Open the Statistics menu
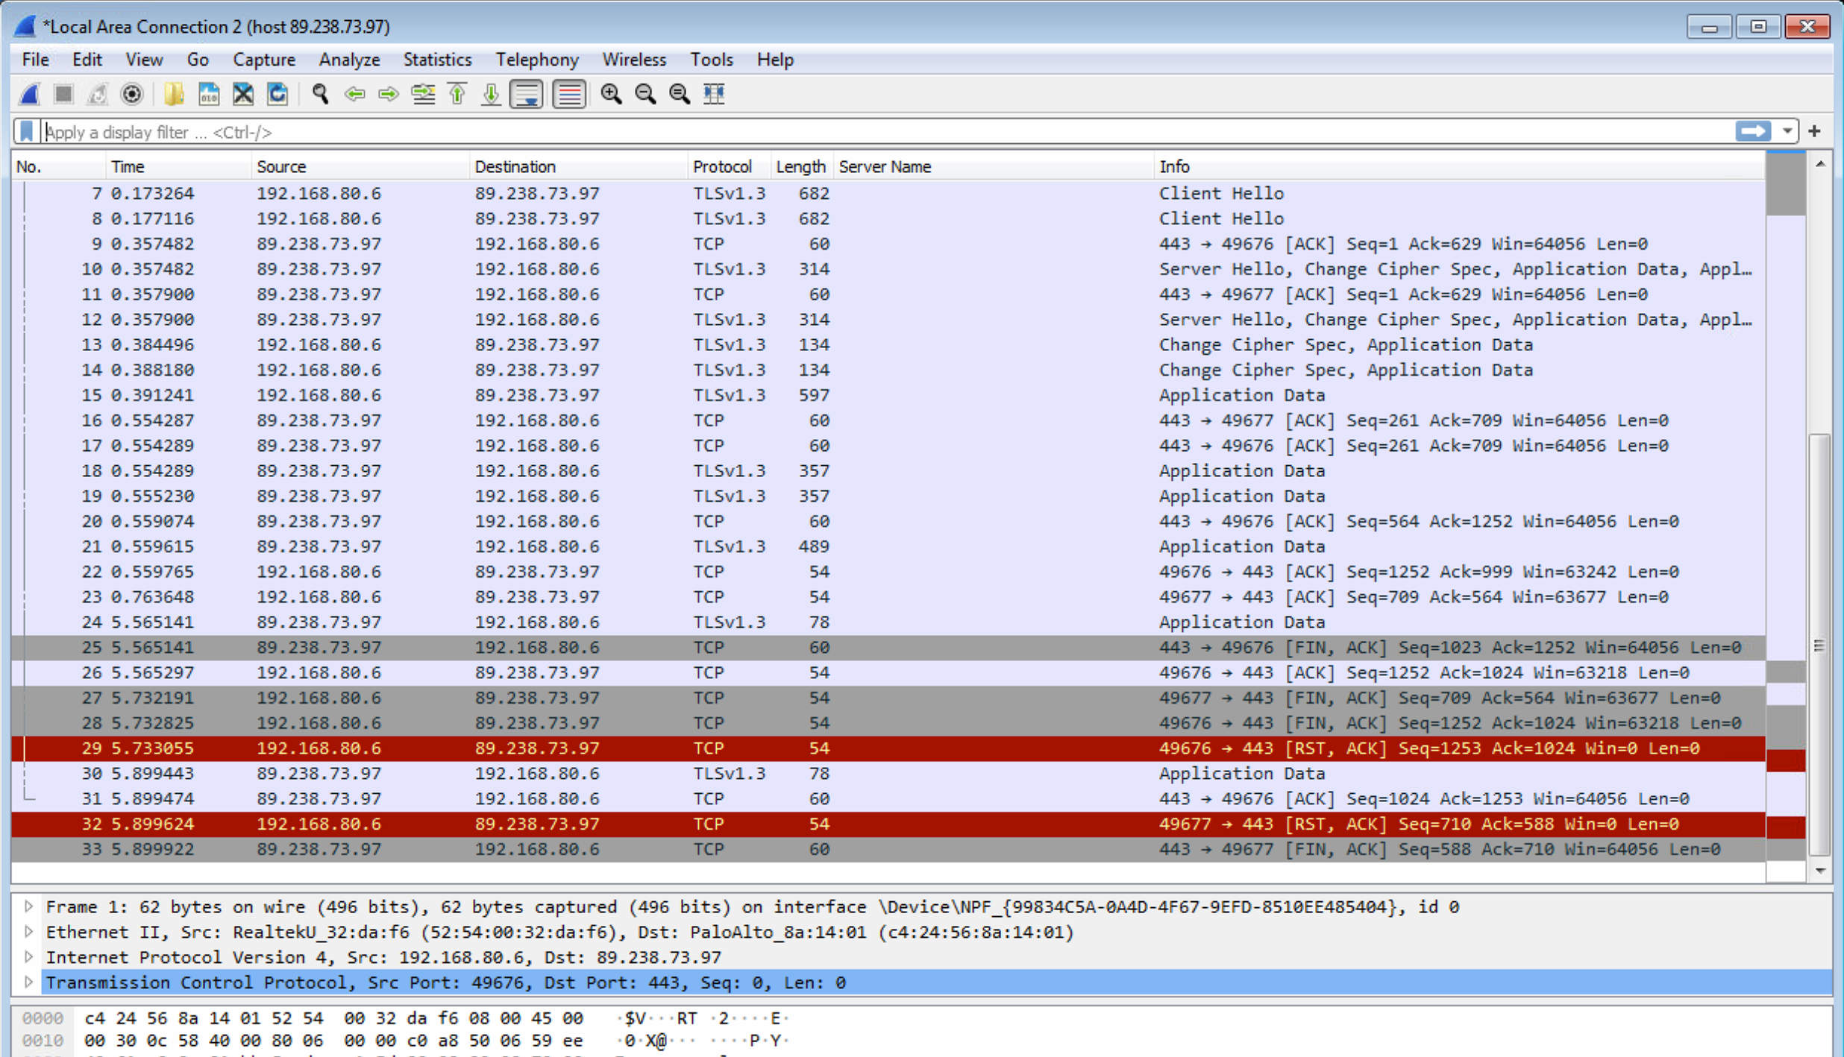1844x1057 pixels. coord(437,60)
